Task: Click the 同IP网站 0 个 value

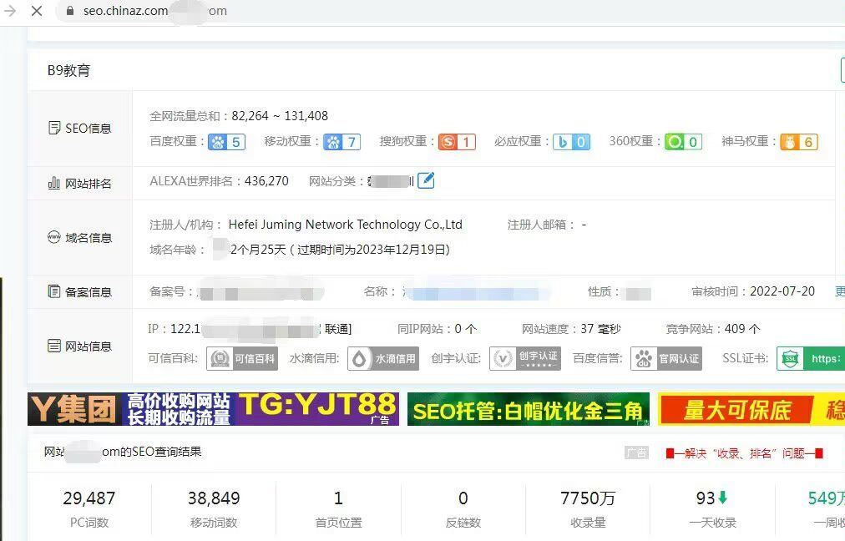Action: [466, 329]
